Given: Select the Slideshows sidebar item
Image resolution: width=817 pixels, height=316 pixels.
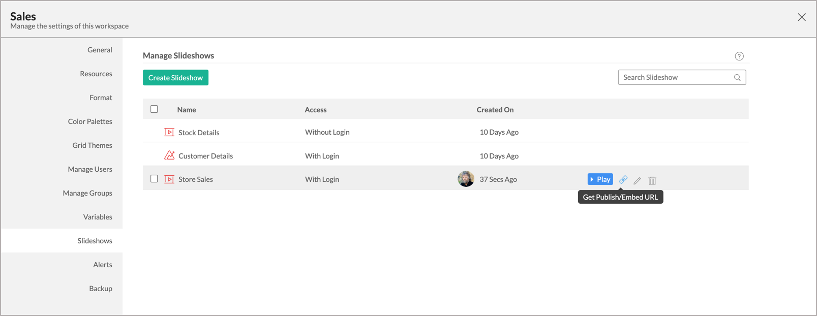Looking at the screenshot, I should coord(62,241).
